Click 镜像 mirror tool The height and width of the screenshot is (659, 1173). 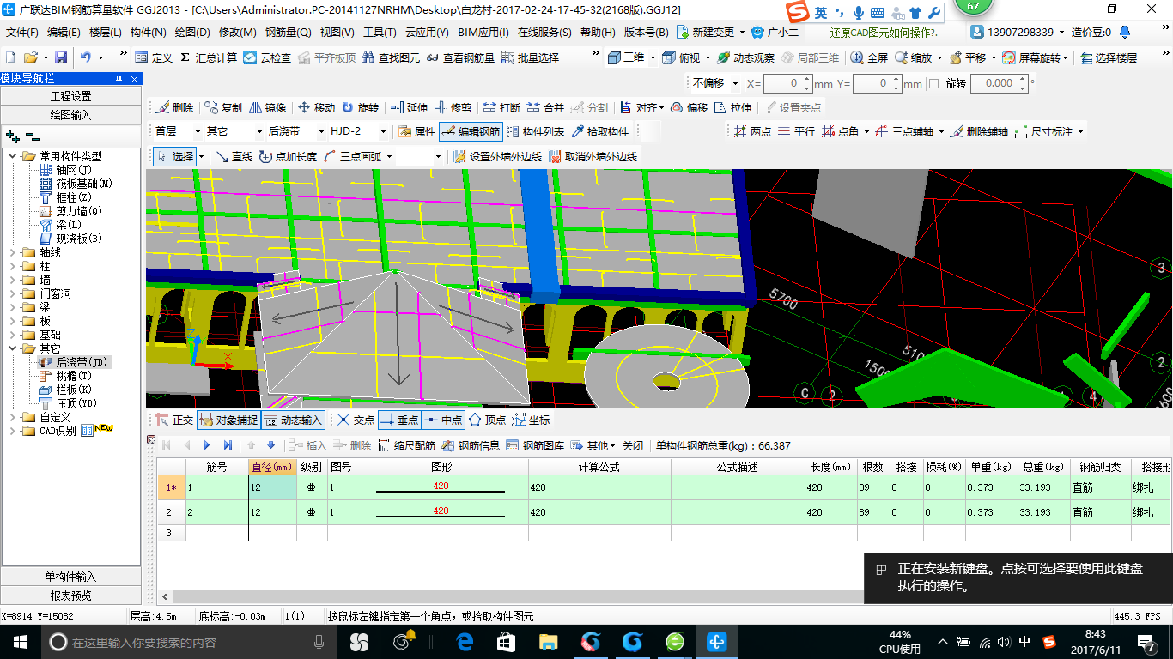point(268,107)
